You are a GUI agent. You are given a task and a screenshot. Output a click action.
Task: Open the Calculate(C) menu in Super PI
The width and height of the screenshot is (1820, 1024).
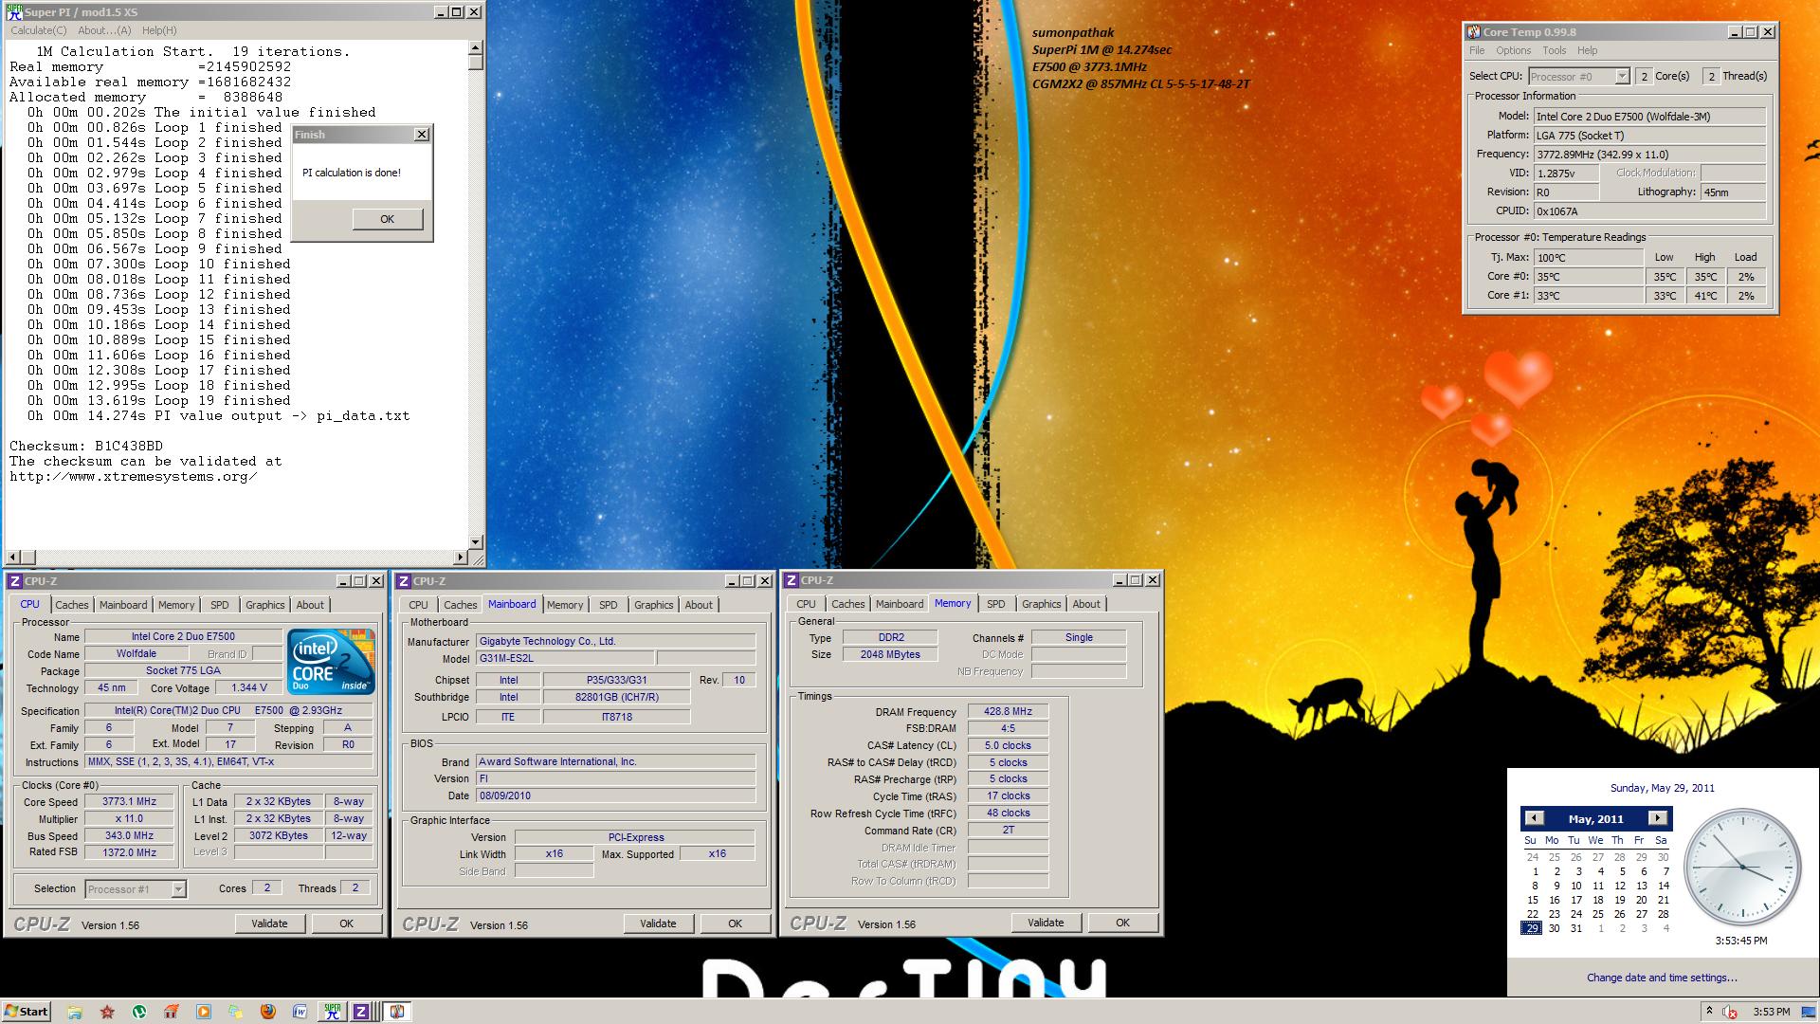click(39, 30)
